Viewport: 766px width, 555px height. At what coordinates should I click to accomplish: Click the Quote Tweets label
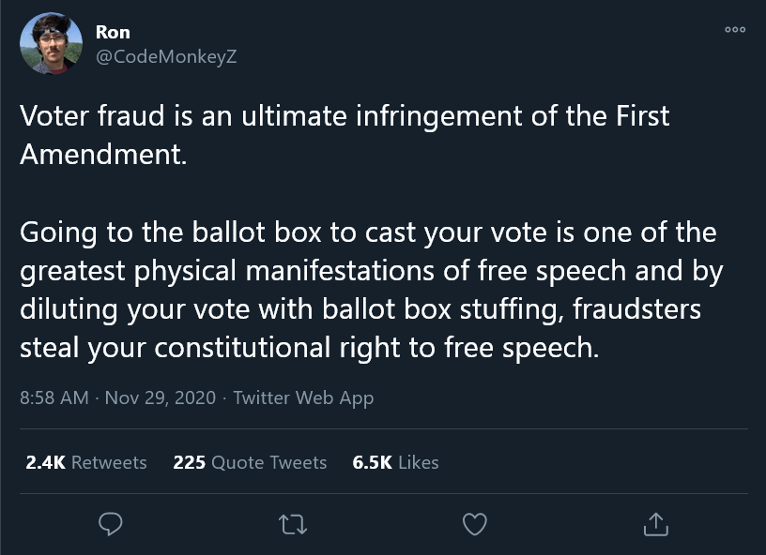pos(268,462)
